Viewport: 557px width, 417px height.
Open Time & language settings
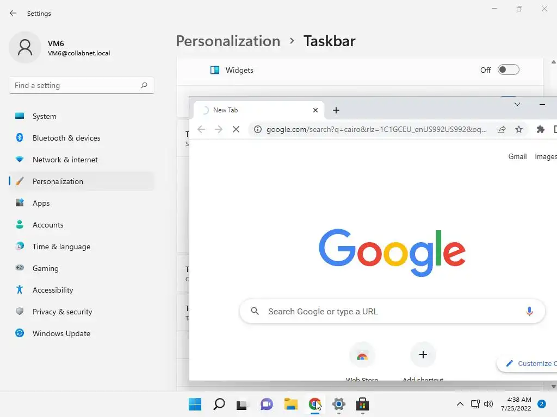(x=82, y=247)
